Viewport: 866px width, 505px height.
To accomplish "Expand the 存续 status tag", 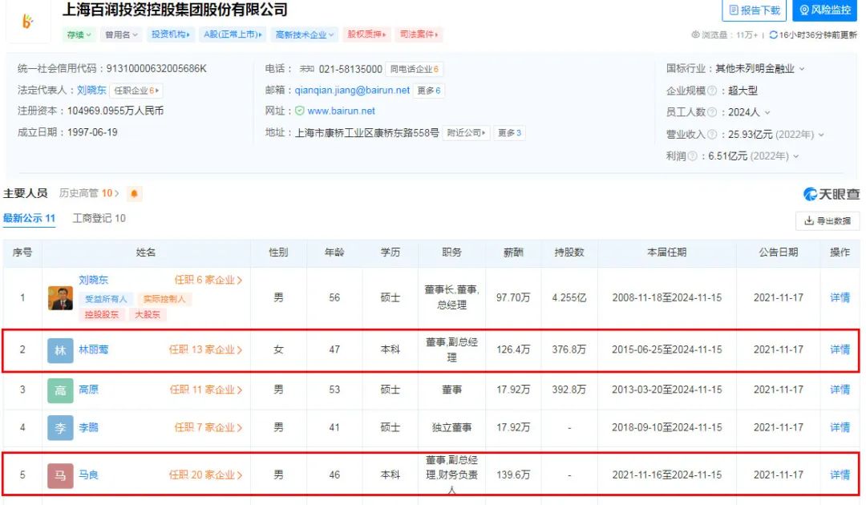I will click(79, 34).
